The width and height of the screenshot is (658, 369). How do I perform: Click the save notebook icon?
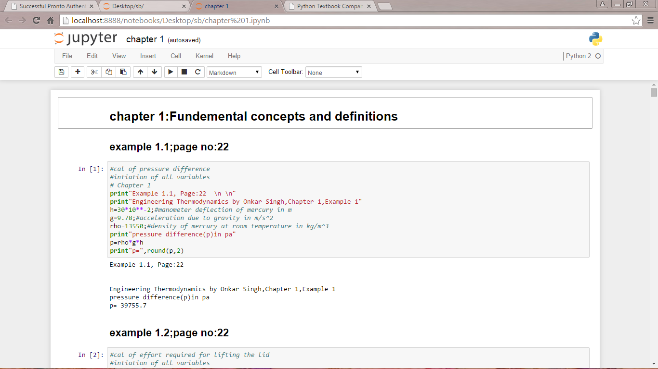61,72
